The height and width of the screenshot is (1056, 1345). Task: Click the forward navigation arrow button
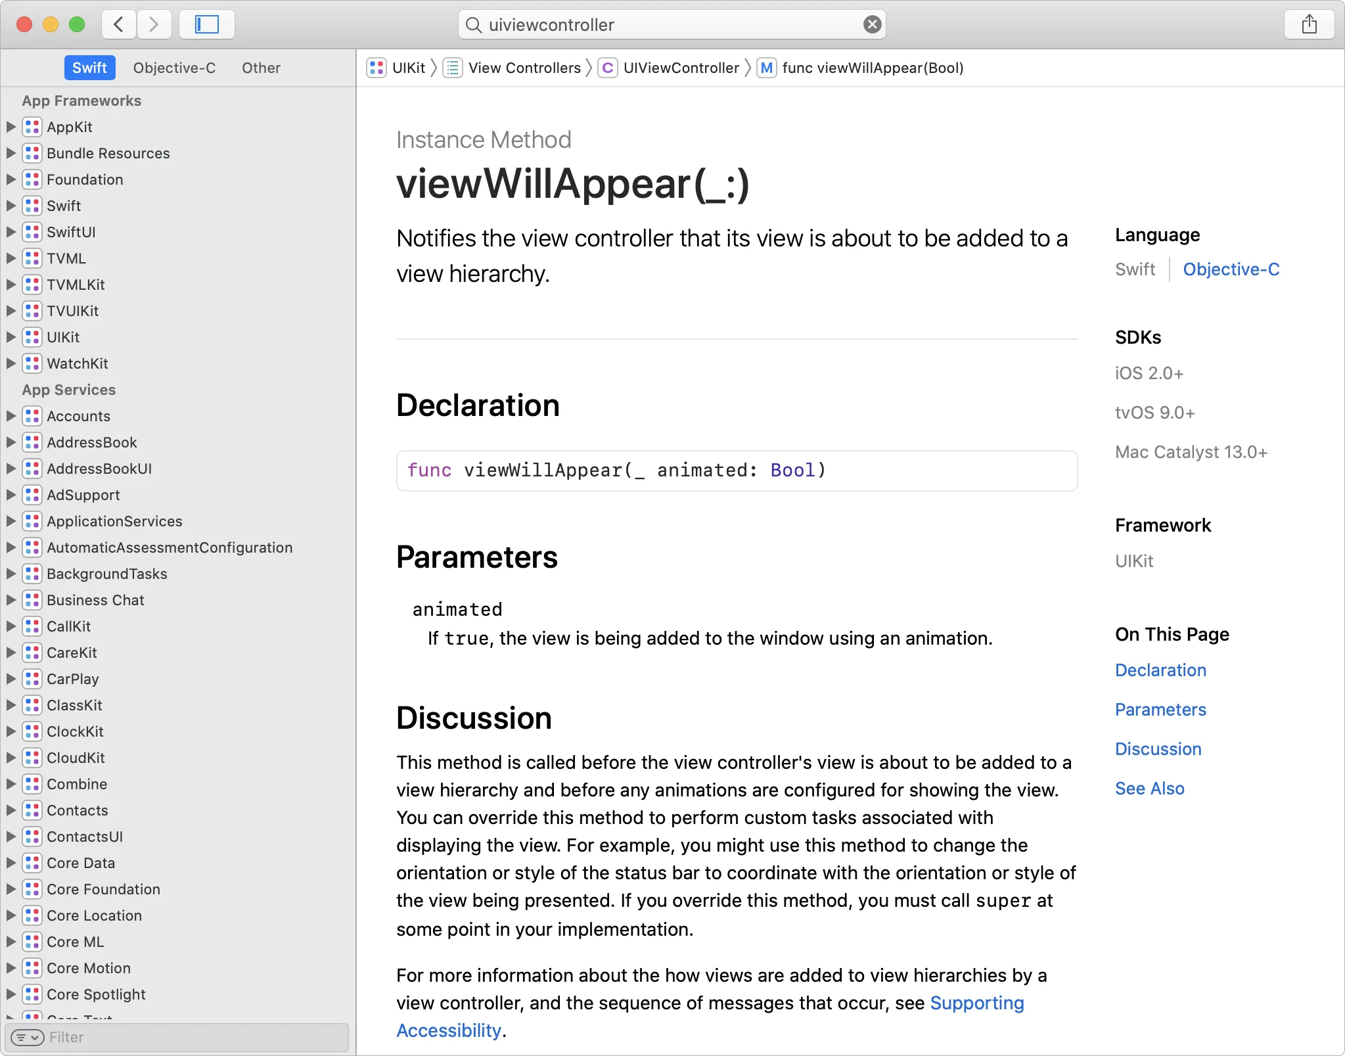coord(155,24)
